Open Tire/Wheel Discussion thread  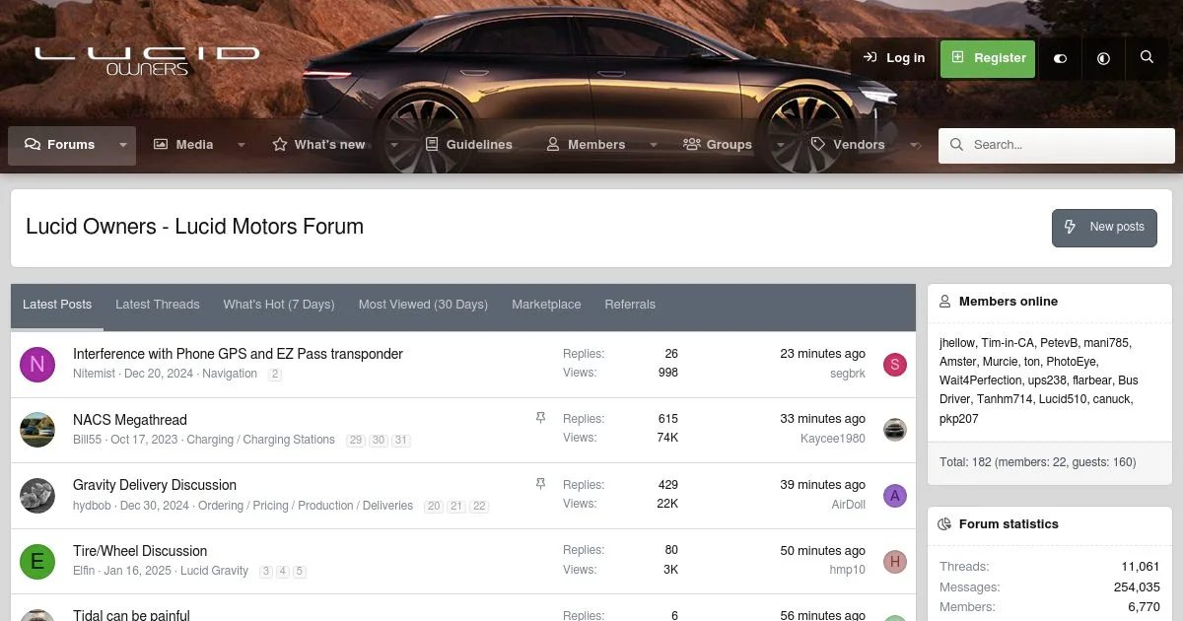[x=140, y=551]
